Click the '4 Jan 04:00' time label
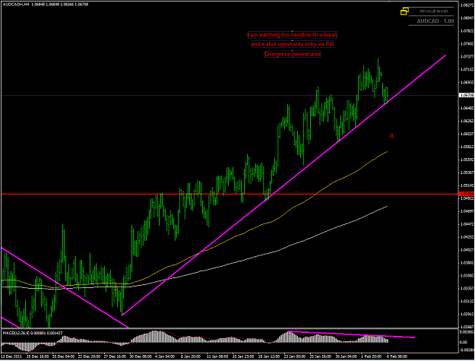 tap(165, 356)
